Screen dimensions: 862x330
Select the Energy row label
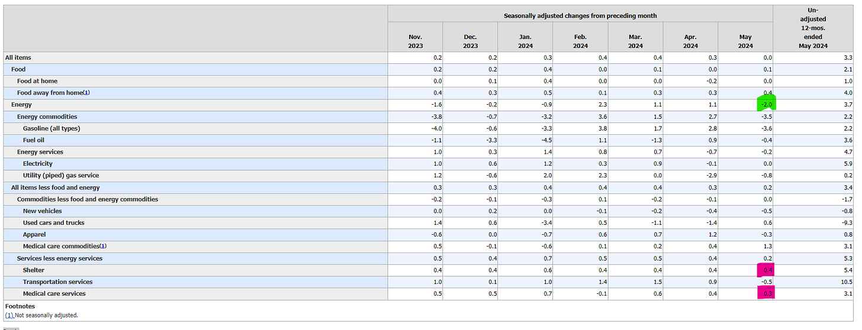(x=21, y=105)
